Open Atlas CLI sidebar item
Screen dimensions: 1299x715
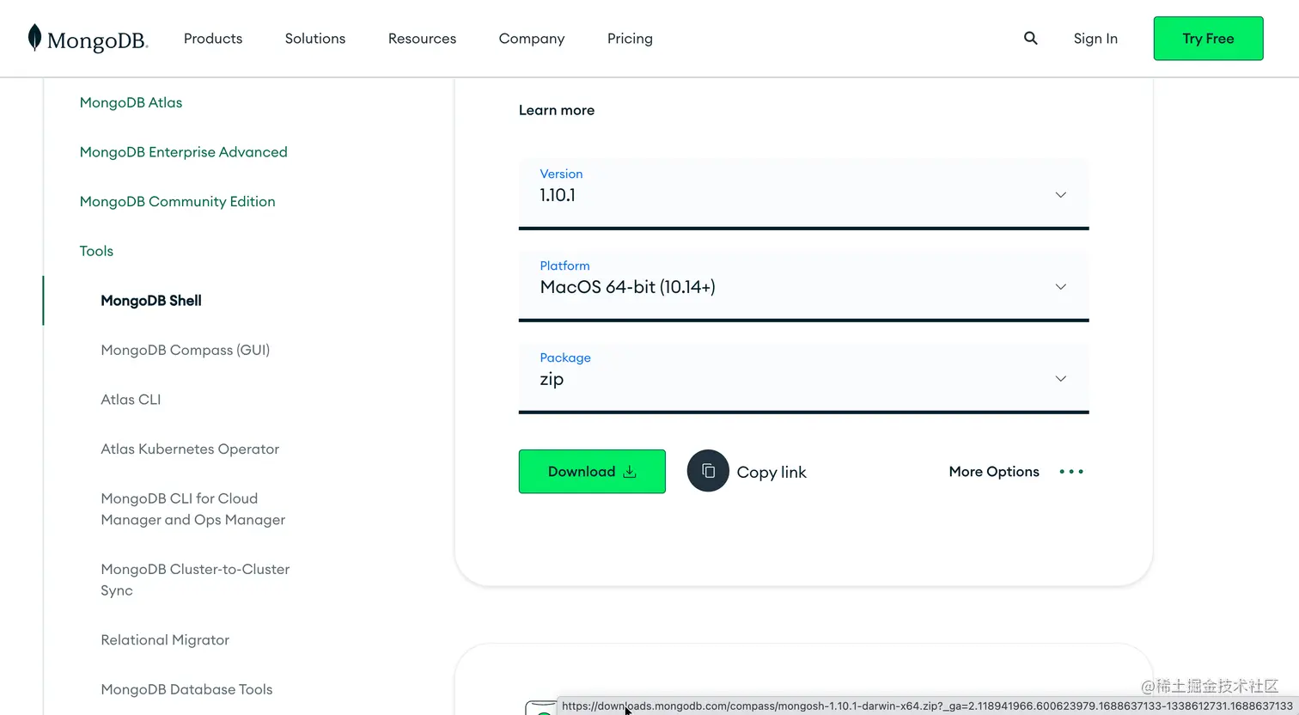[131, 400]
